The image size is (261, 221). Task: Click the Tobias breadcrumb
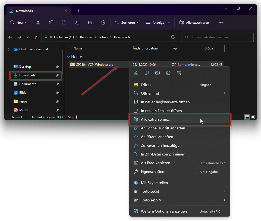(x=103, y=37)
